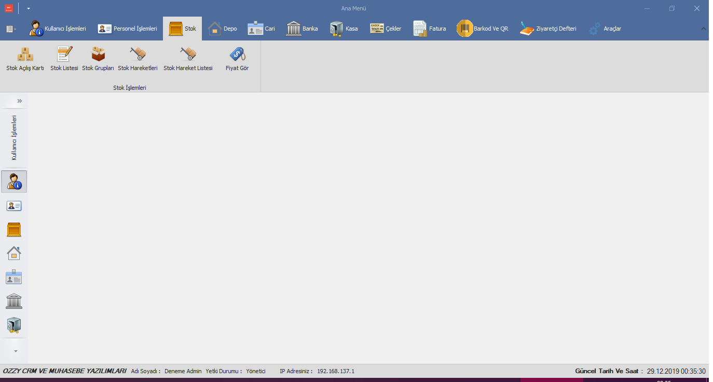Switch to the Kullanıcı İşlemleri ribbon tab

click(x=58, y=29)
